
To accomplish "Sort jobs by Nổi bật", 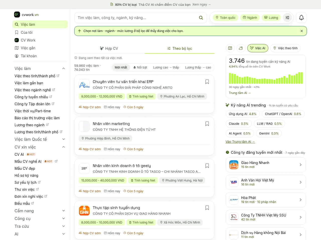I will coord(140,67).
